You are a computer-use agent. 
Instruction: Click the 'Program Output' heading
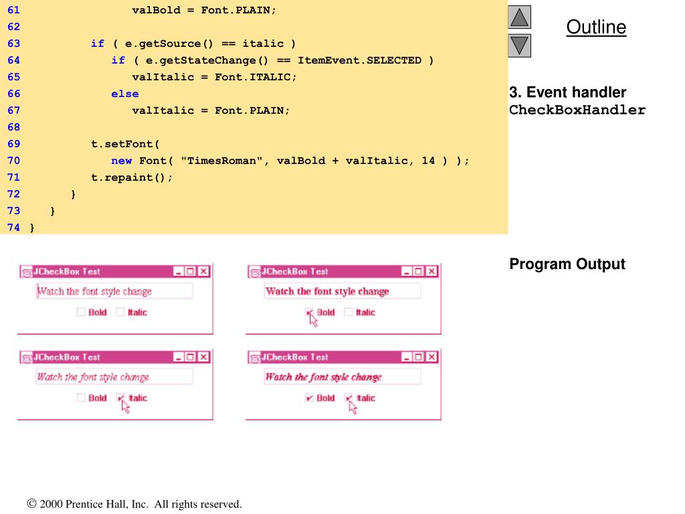pyautogui.click(x=567, y=264)
